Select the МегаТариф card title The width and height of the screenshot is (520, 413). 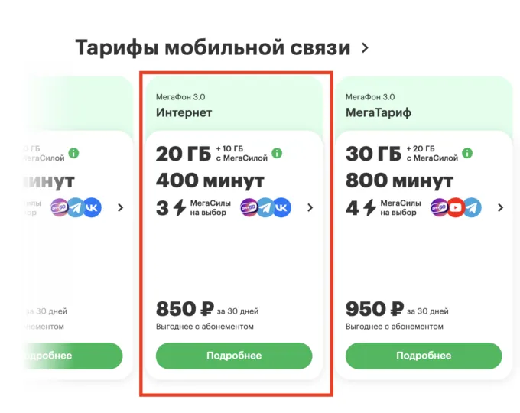[x=379, y=112]
